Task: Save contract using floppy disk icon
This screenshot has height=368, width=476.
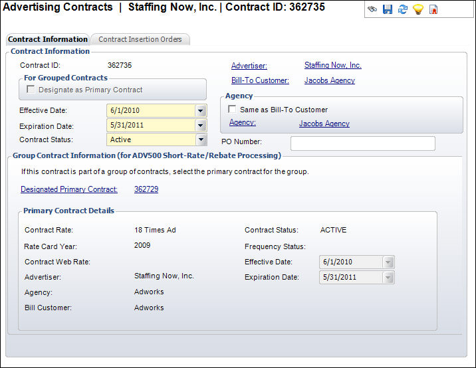Action: 388,10
